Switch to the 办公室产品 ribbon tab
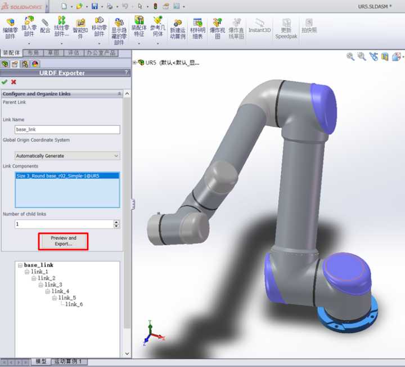The image size is (405, 367). (101, 53)
